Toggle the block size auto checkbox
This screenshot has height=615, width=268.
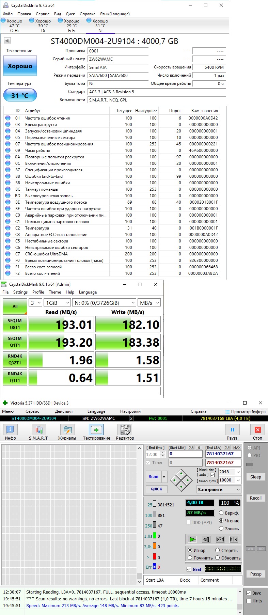(212, 475)
